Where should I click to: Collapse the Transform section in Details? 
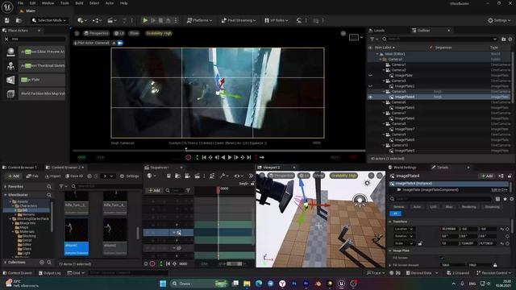tap(390, 222)
